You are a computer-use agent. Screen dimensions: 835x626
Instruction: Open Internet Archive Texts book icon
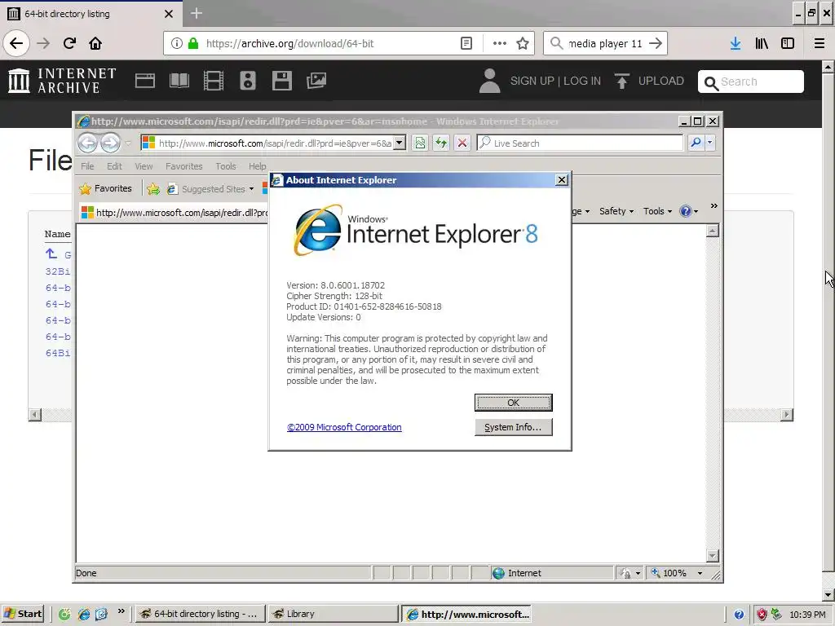point(179,81)
